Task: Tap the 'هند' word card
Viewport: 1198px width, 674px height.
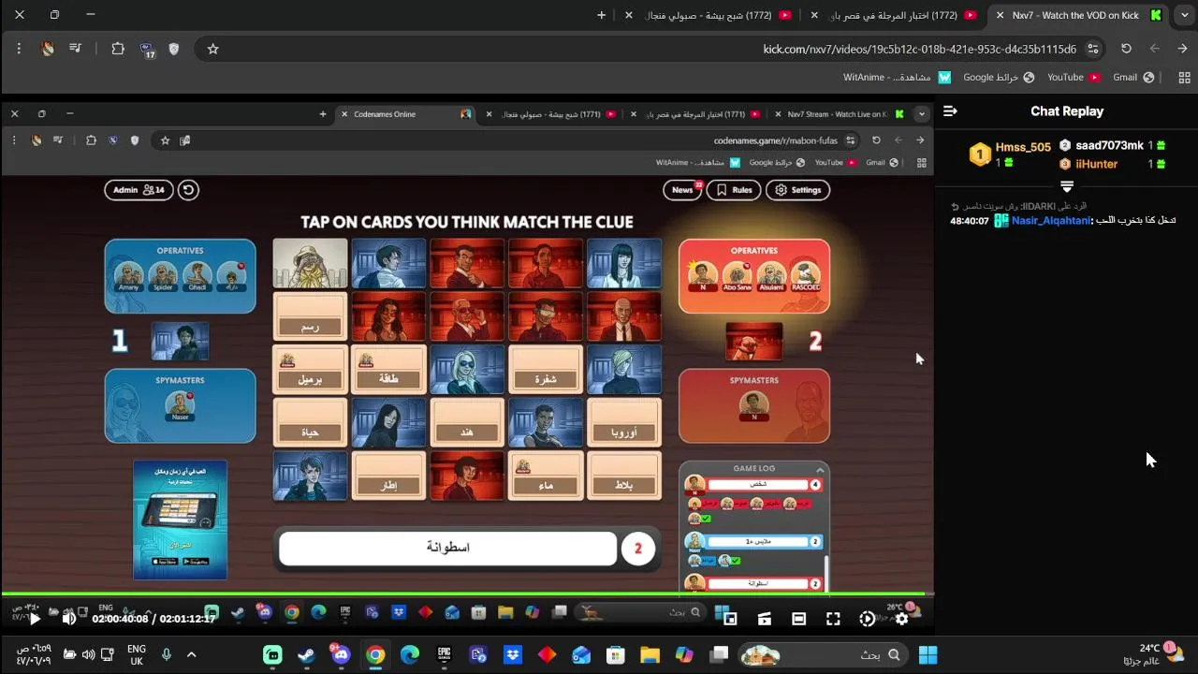Action: [467, 422]
